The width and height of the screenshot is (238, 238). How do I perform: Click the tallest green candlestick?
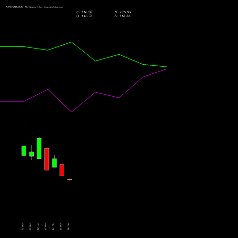click(x=39, y=149)
